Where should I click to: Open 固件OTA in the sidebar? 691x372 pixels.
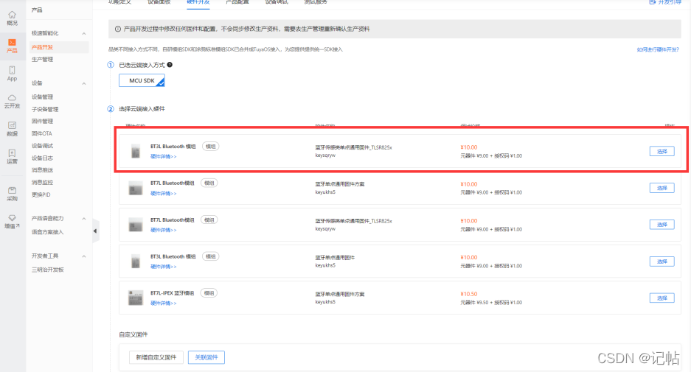42,133
